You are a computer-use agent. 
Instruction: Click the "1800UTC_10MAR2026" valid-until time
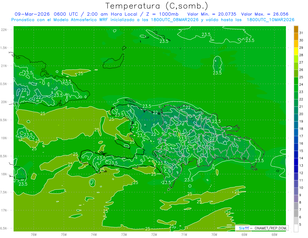pyautogui.click(x=270, y=20)
